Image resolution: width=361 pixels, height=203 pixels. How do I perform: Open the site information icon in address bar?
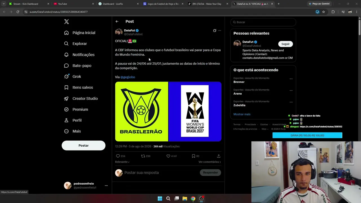click(26, 12)
